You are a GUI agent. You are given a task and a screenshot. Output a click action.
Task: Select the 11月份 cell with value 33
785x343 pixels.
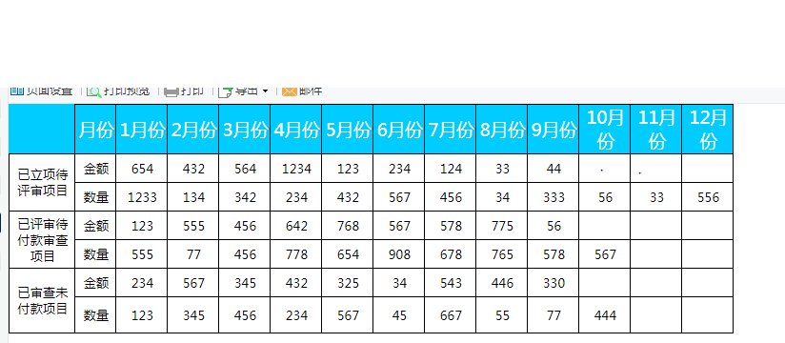(x=656, y=197)
